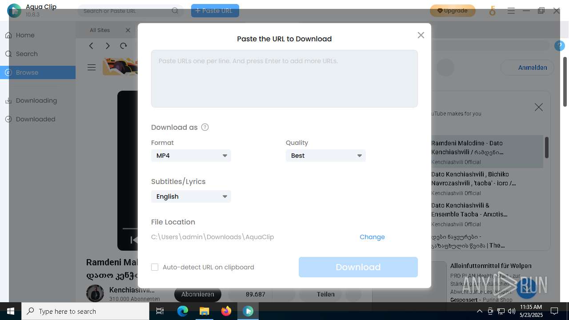Click the URL paste text area
Viewport: 569px width, 320px height.
click(284, 79)
